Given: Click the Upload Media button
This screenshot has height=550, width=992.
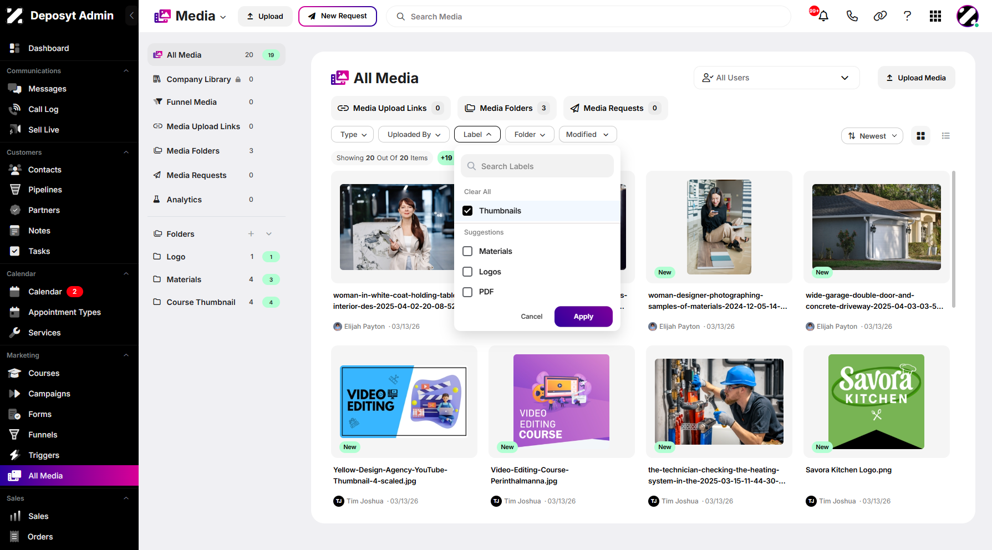Looking at the screenshot, I should click(916, 78).
